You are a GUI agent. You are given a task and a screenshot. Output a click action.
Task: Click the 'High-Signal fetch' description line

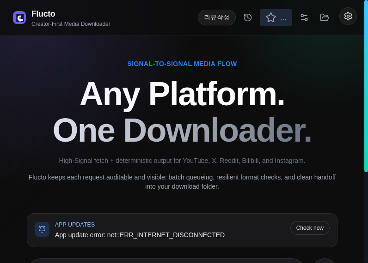182,161
